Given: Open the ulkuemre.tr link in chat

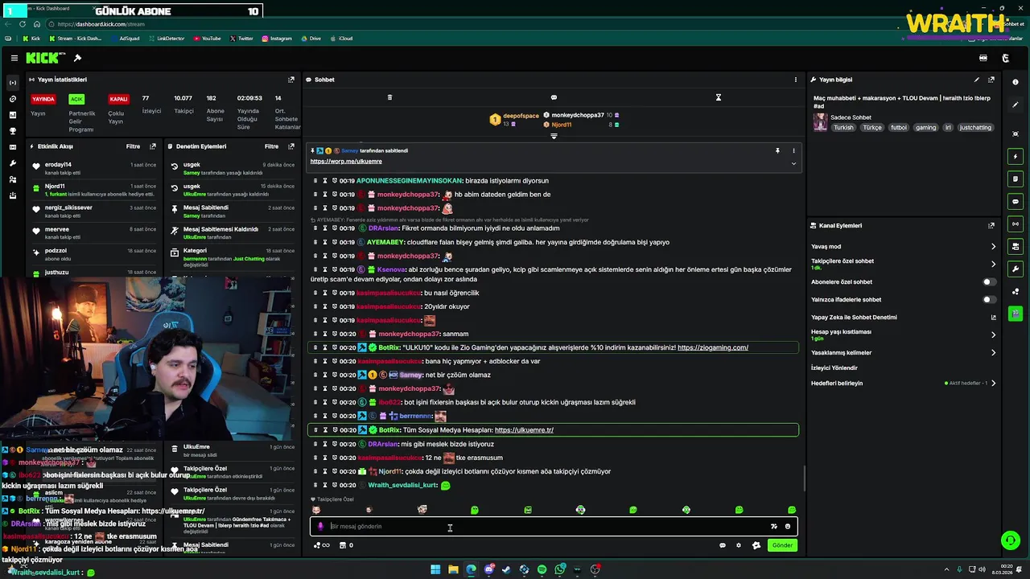Looking at the screenshot, I should click(524, 430).
